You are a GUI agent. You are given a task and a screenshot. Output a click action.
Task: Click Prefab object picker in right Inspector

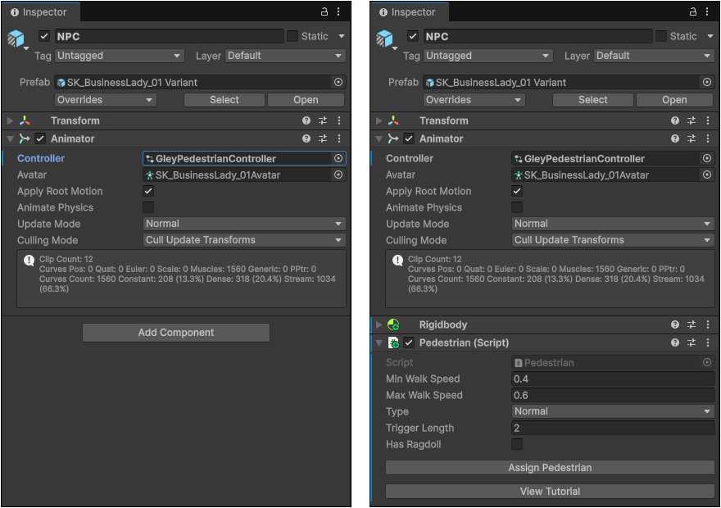point(707,82)
